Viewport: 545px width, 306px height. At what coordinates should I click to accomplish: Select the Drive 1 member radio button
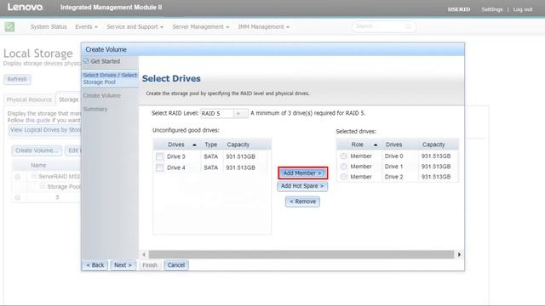tap(343, 167)
